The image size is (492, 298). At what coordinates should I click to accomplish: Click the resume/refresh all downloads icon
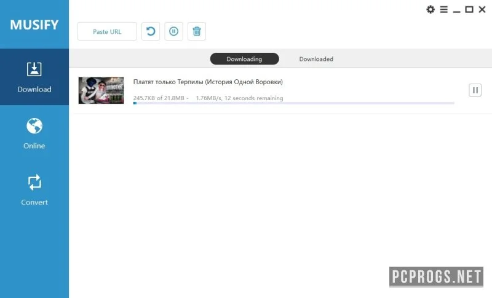tap(151, 31)
